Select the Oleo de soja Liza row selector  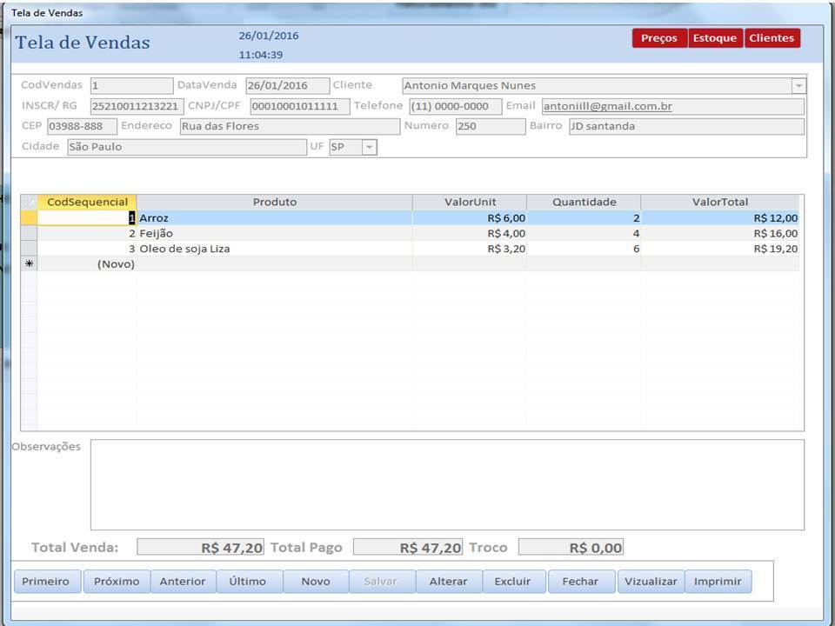(29, 249)
